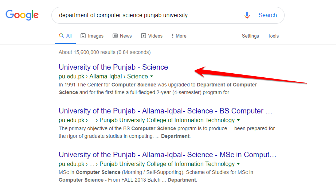
Task: Click the three-dot More icon
Action: coord(172,36)
